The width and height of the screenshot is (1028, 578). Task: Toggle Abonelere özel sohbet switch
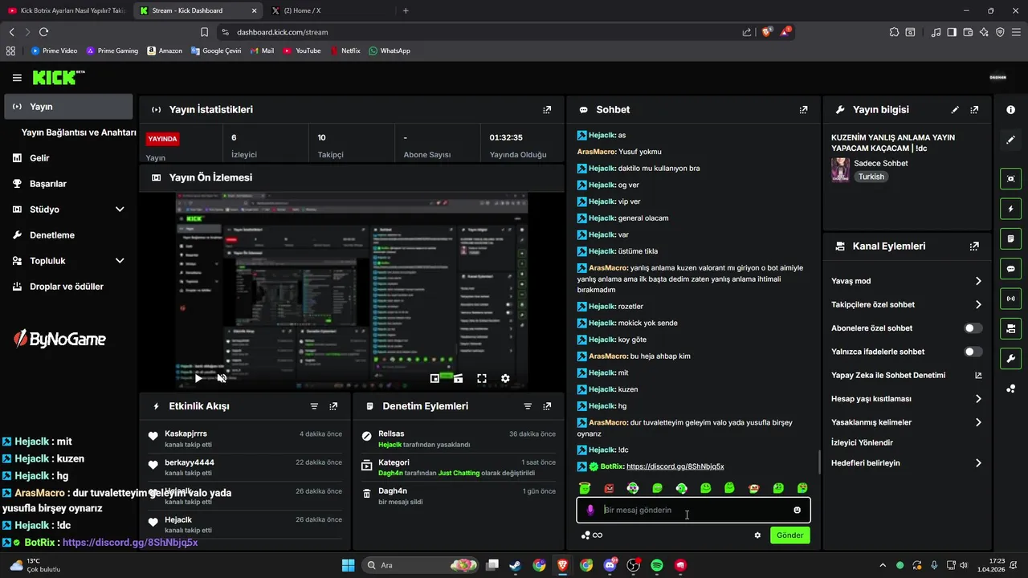[973, 328]
